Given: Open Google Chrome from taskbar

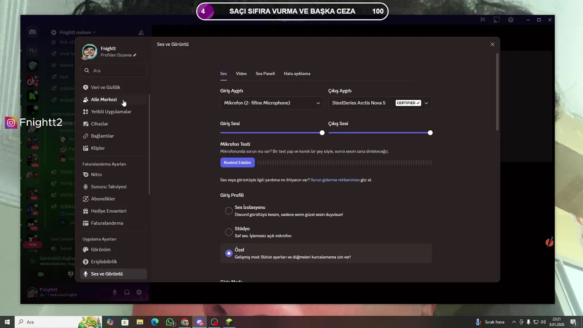Looking at the screenshot, I should tap(184, 322).
